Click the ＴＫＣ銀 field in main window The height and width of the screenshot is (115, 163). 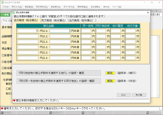pyautogui.click(x=7, y=21)
